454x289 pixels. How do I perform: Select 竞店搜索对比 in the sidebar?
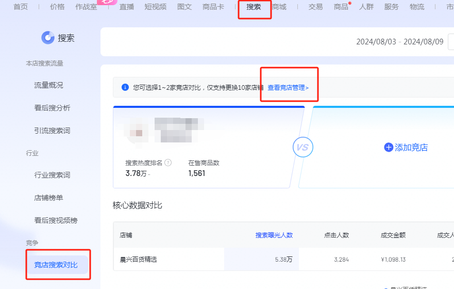[x=57, y=265]
